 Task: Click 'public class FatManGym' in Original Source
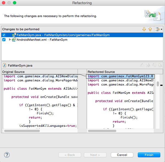(25, 89)
